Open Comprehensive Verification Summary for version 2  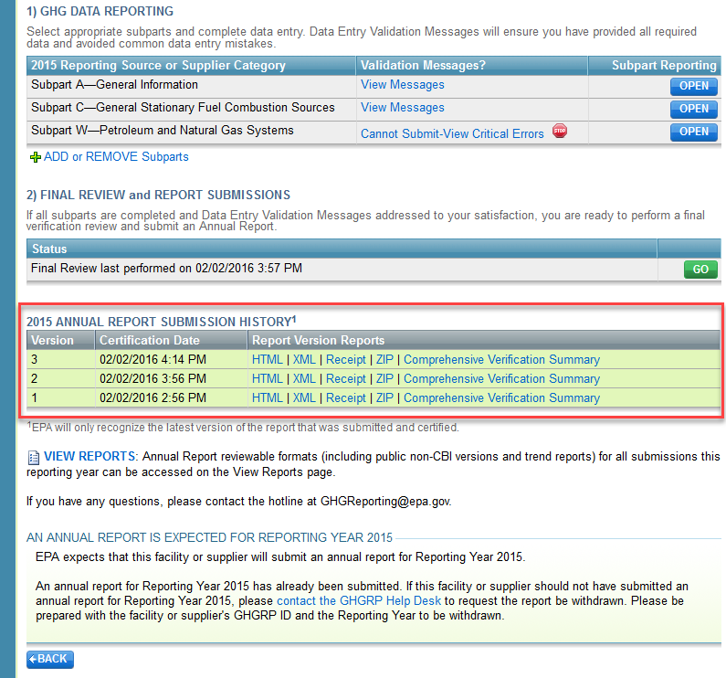(x=501, y=379)
